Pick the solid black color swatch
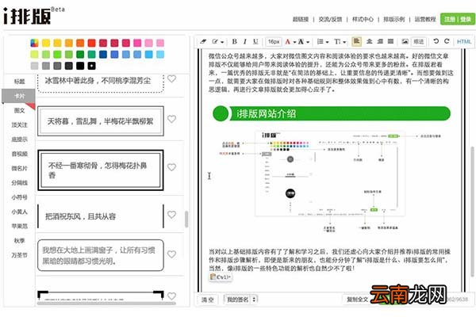This screenshot has height=317, width=476. pyautogui.click(x=80, y=66)
